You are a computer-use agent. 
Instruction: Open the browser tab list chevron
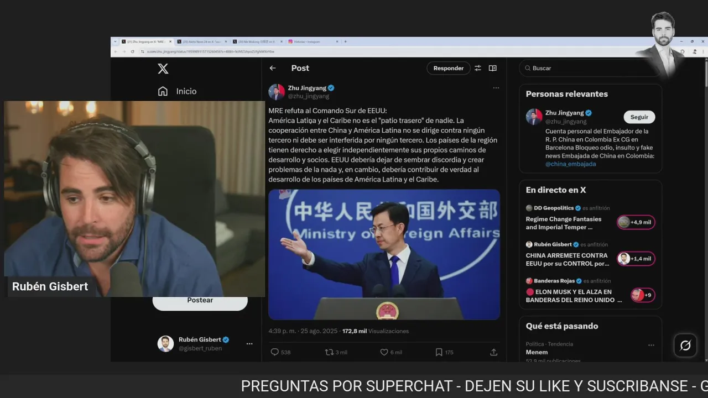pos(115,41)
